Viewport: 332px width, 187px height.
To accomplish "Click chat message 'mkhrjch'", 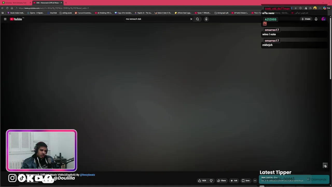I will click(267, 45).
